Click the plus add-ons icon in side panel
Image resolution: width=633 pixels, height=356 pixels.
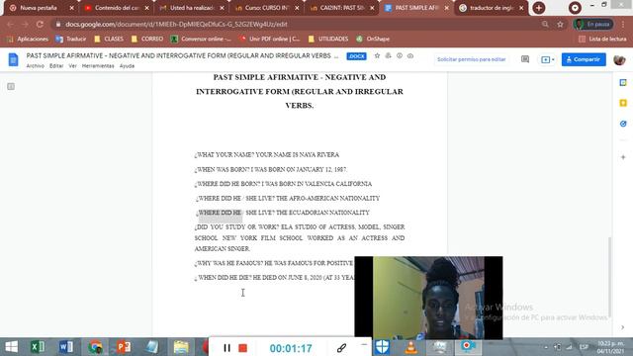coord(623,157)
